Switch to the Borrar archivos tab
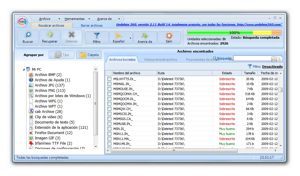Screen dimensions: 300x176 click(x=91, y=26)
